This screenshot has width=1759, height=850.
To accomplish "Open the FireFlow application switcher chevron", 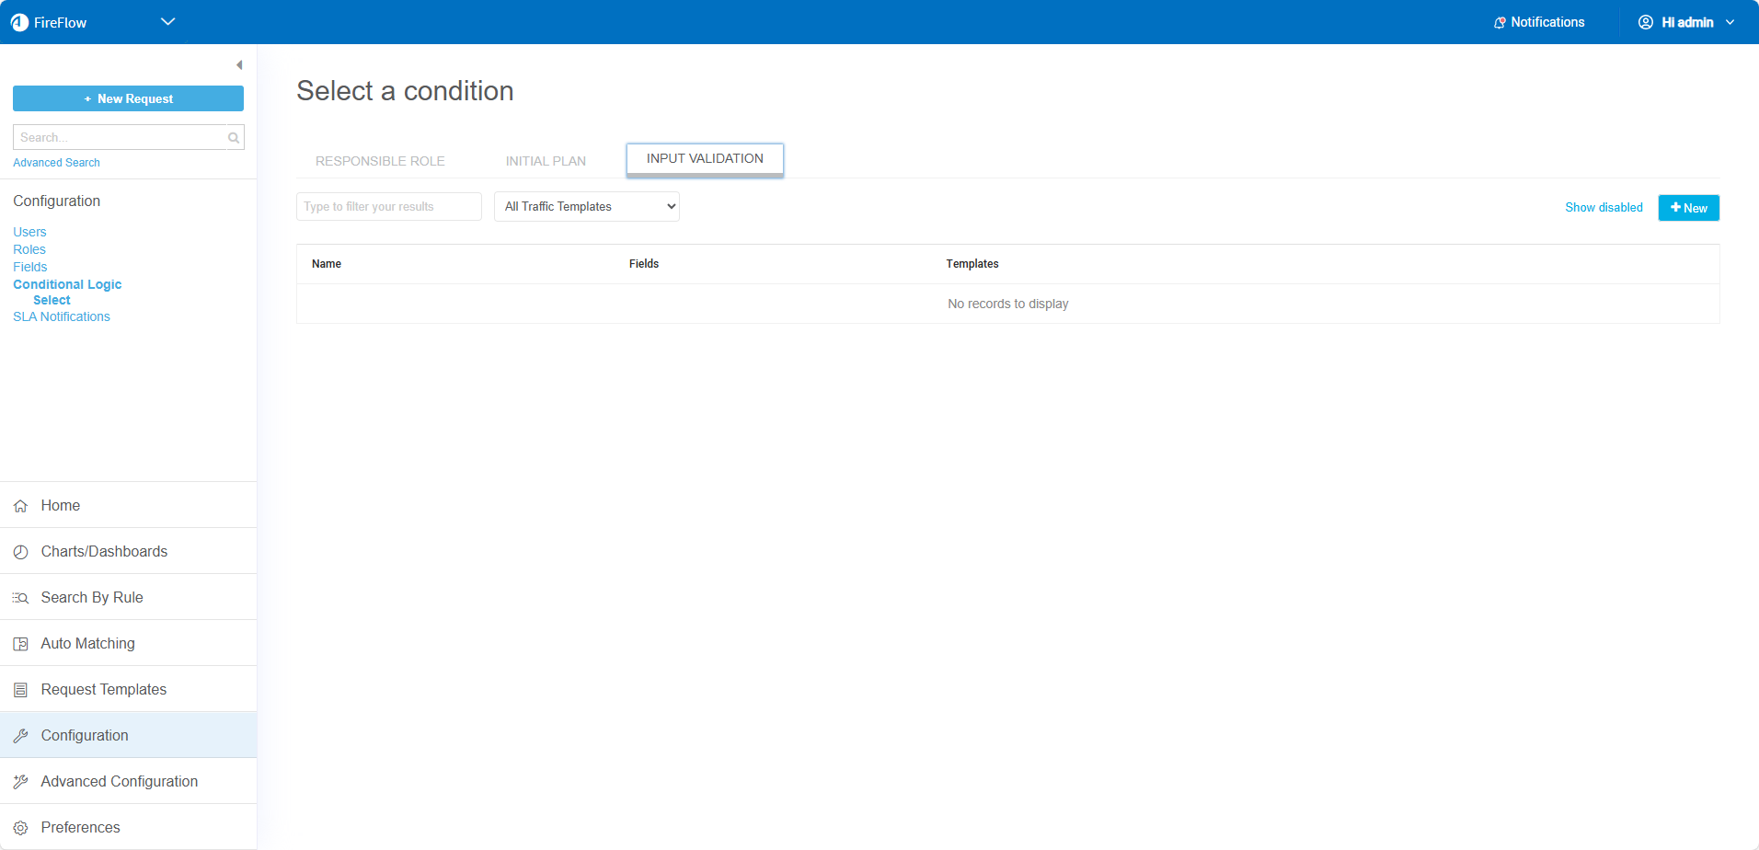I will tap(167, 22).
